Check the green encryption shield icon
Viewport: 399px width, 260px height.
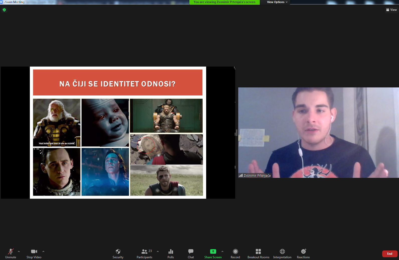coord(4,10)
